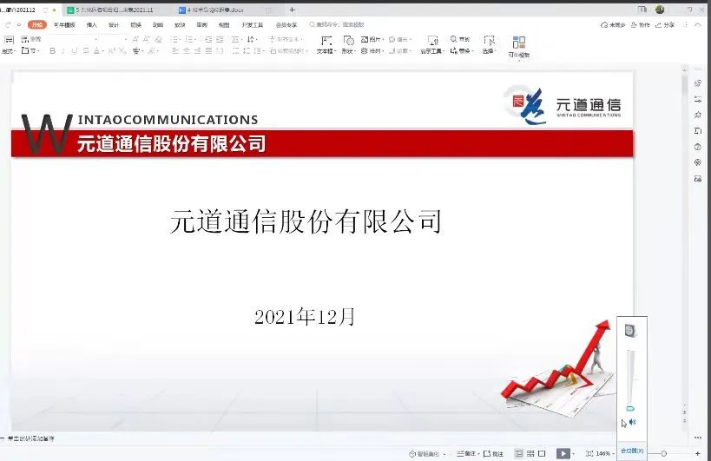Click the speaker mute icon
Screen dimensions: 711x461
pos(632,422)
